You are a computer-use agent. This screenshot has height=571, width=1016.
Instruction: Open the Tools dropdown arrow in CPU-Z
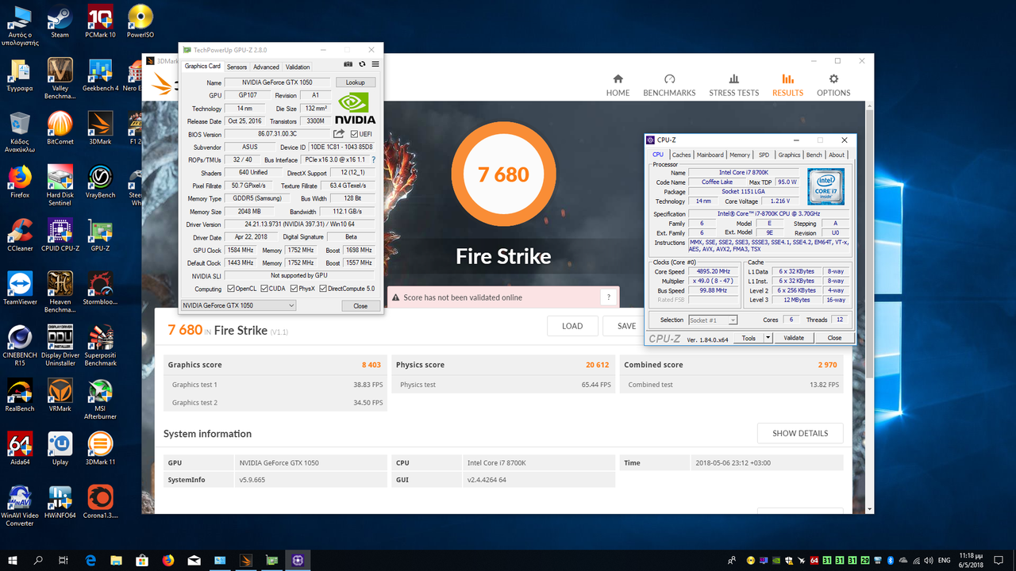[x=768, y=338]
